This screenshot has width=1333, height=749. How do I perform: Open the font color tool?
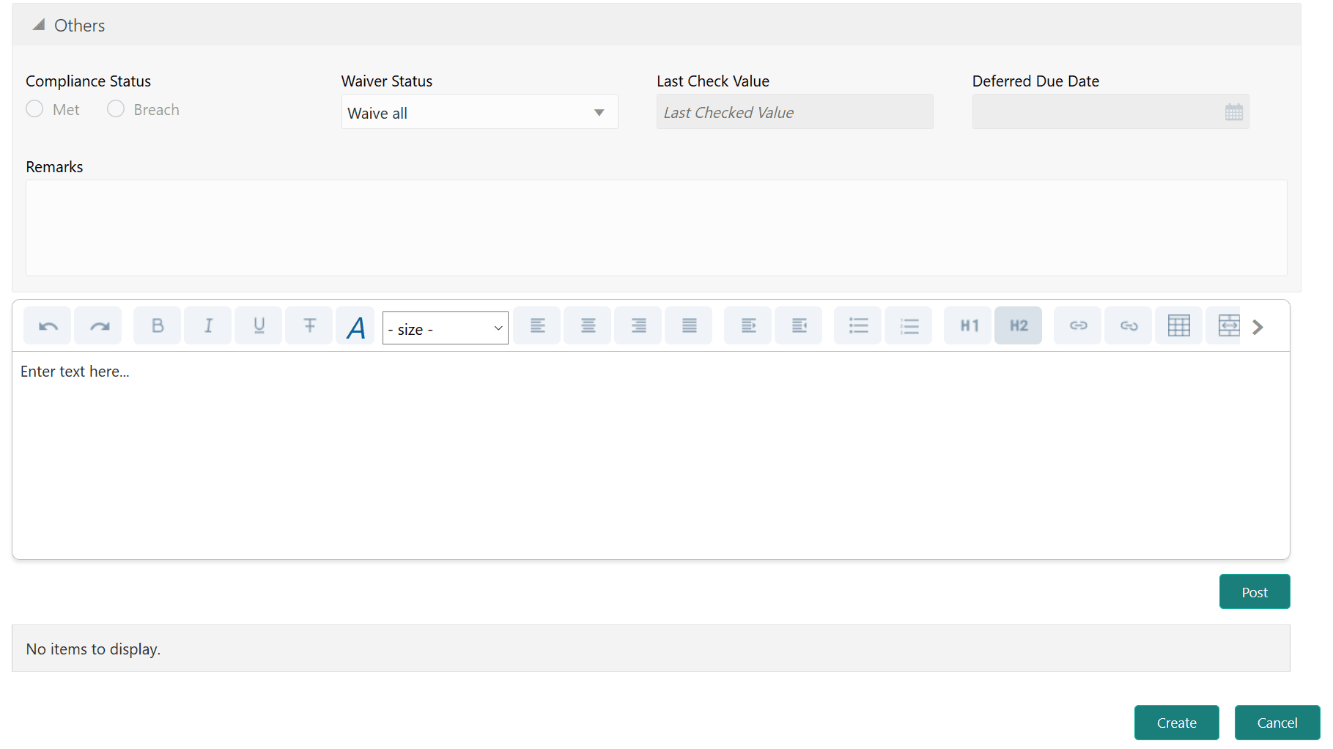tap(355, 325)
